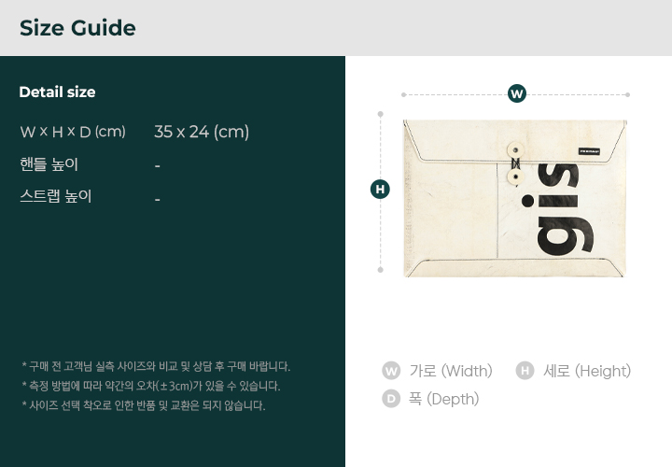Click the 35 x 24 (cm) dimension value
Screen dimensions: 672x467
coord(202,132)
